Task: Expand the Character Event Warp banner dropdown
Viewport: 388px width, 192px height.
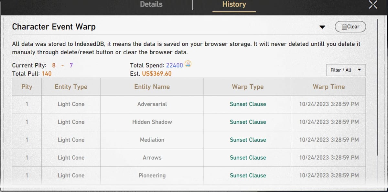Action: point(322,27)
